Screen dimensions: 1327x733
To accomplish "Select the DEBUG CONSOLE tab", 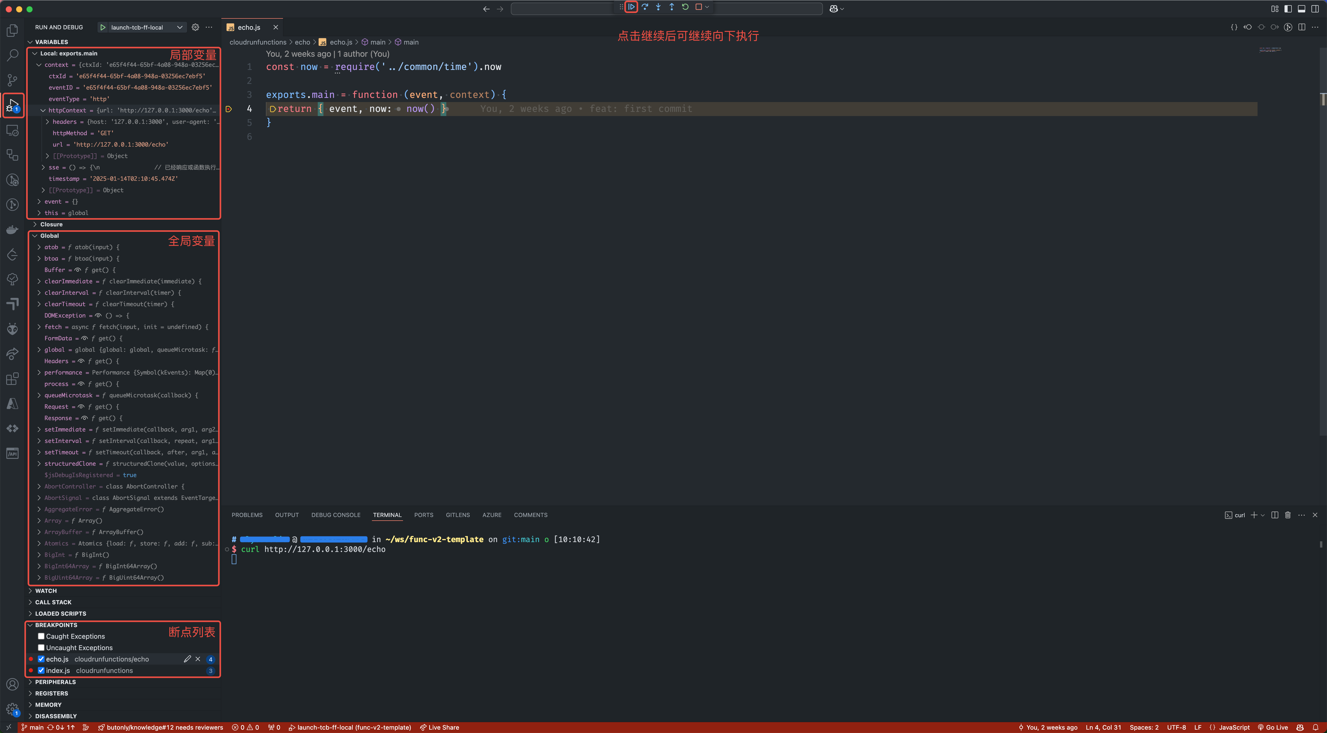I will click(x=334, y=515).
